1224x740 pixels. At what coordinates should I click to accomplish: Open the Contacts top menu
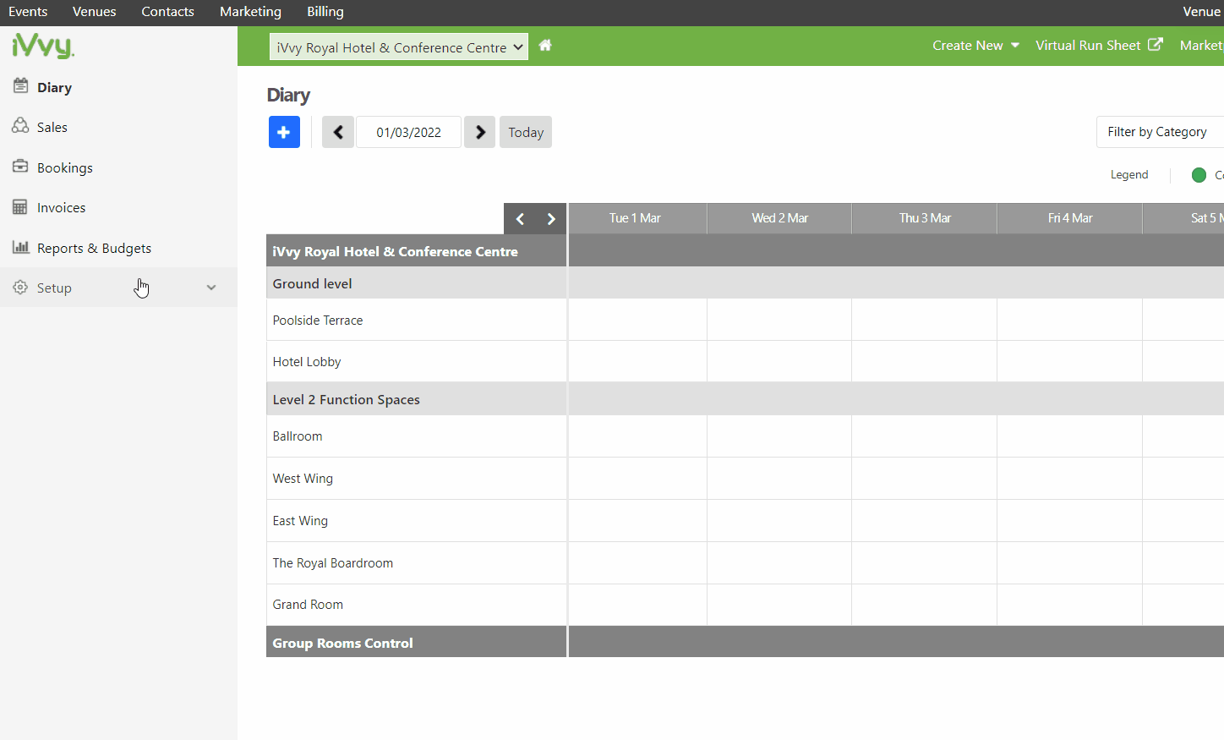click(167, 12)
